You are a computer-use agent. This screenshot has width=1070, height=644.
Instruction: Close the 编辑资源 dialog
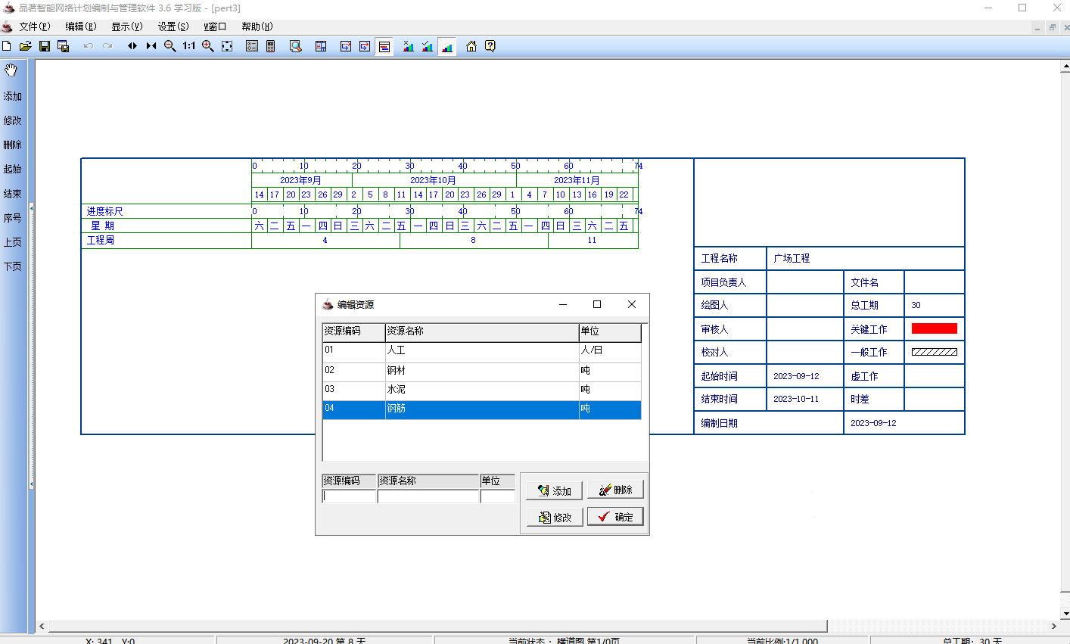pos(632,304)
